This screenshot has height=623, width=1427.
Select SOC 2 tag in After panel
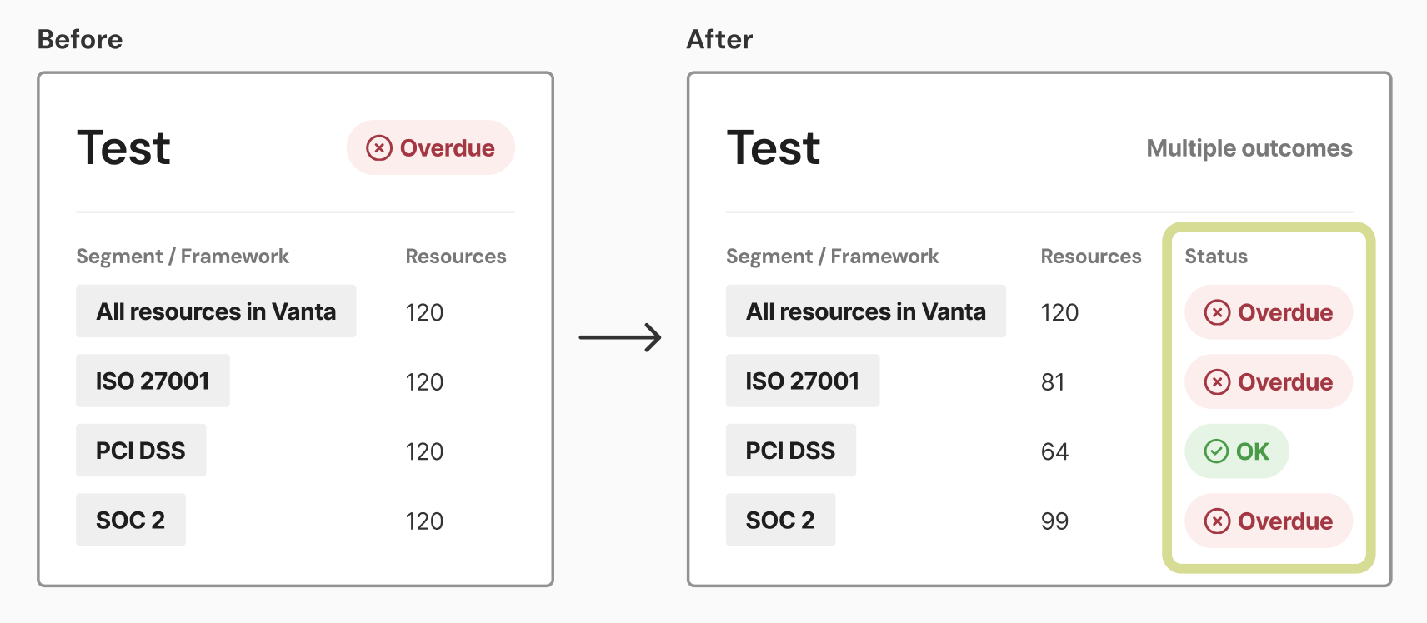[780, 521]
